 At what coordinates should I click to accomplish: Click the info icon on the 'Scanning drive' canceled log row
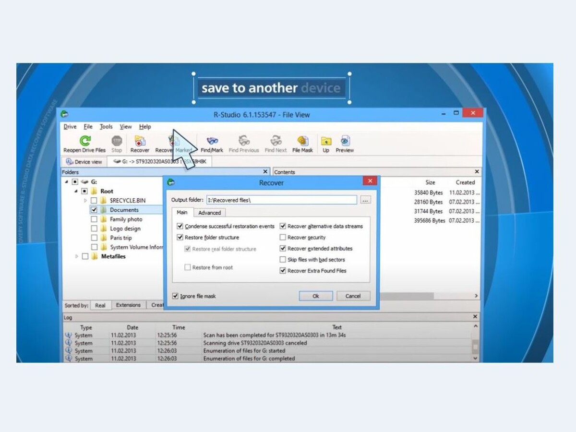tap(68, 343)
